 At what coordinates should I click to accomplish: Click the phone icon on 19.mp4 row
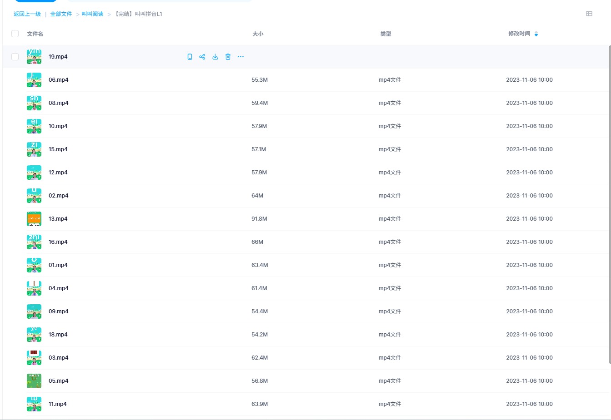[190, 57]
